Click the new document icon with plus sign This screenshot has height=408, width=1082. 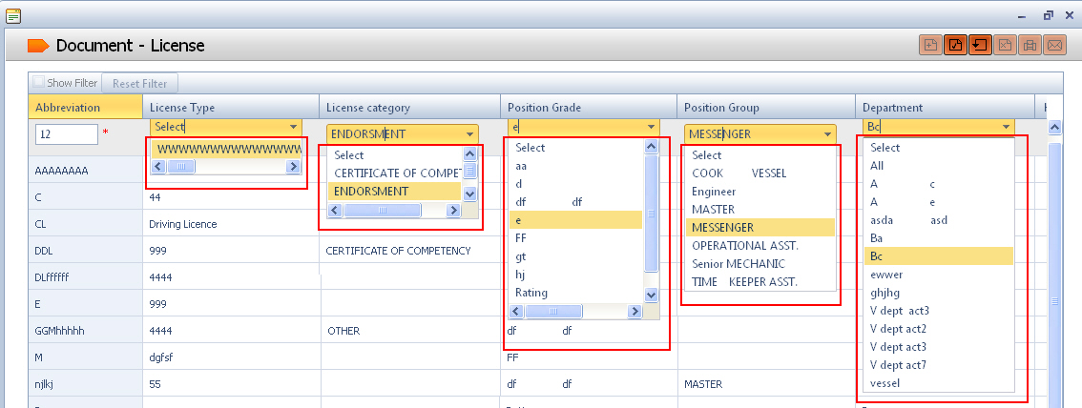pyautogui.click(x=930, y=45)
